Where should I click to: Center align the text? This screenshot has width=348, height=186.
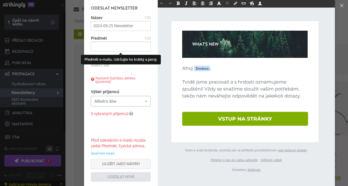(x=202, y=3)
